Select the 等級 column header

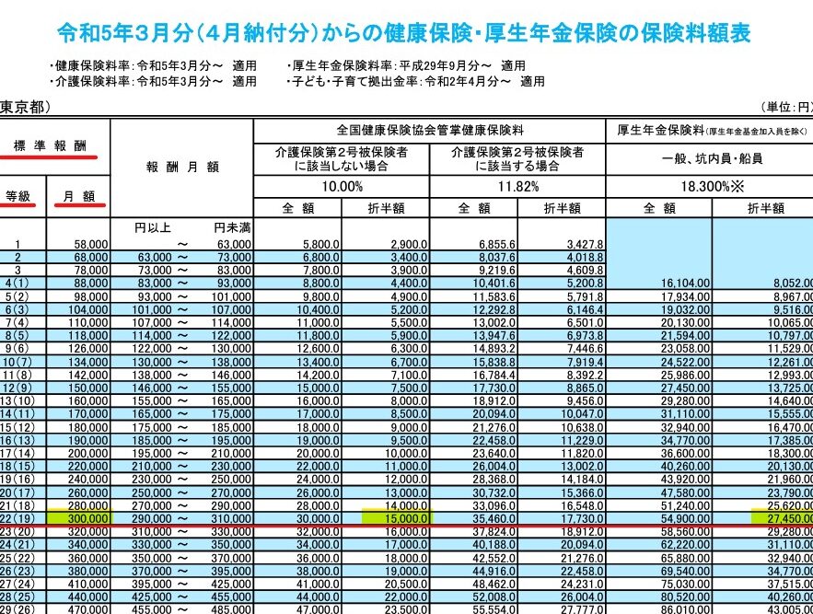[x=18, y=195]
